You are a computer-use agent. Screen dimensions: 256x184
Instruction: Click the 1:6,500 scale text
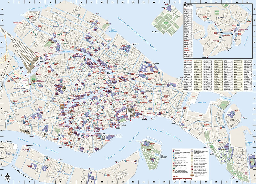pyautogui.click(x=176, y=177)
